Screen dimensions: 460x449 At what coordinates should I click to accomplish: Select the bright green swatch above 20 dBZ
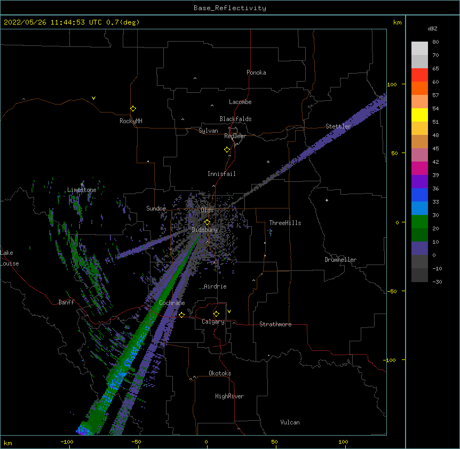pos(419,222)
